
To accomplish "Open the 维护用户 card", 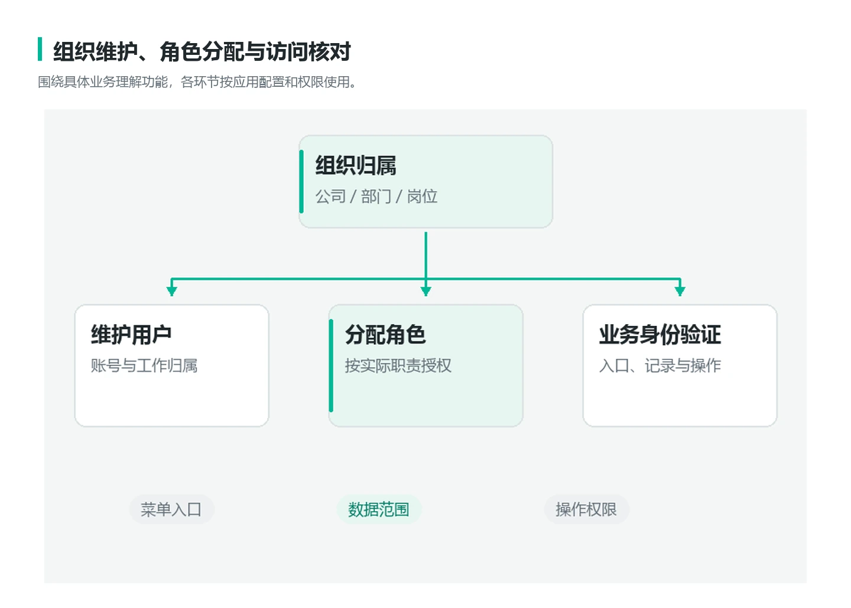I will click(172, 365).
